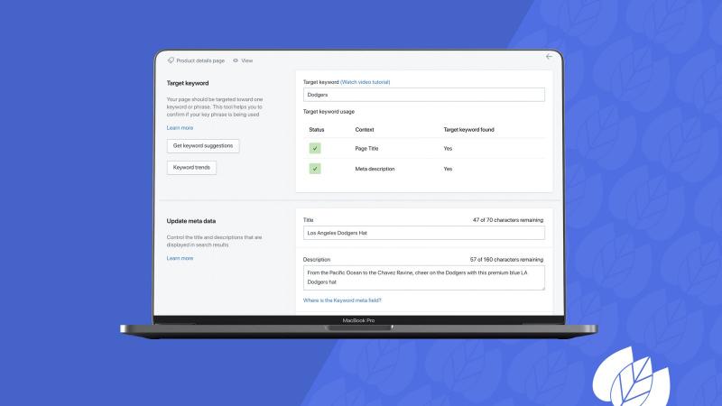Click the Update meta data heading

[191, 221]
